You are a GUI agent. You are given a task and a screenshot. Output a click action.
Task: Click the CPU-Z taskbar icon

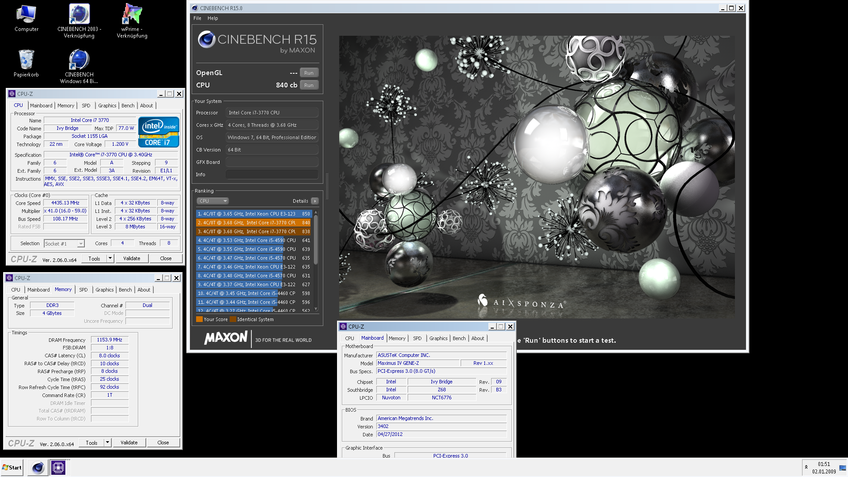tap(58, 468)
